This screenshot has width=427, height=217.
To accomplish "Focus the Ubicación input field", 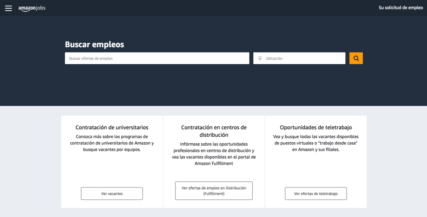I will click(299, 58).
